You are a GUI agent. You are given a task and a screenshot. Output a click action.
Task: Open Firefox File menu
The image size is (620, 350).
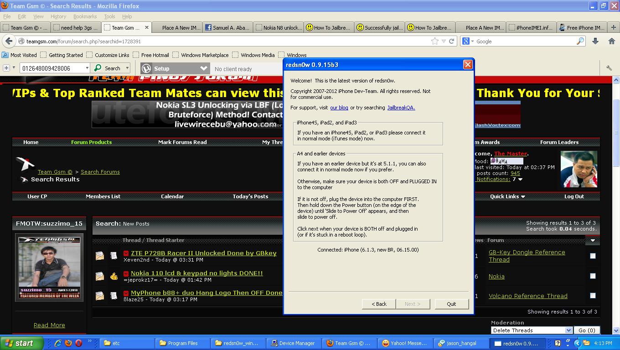(7, 16)
